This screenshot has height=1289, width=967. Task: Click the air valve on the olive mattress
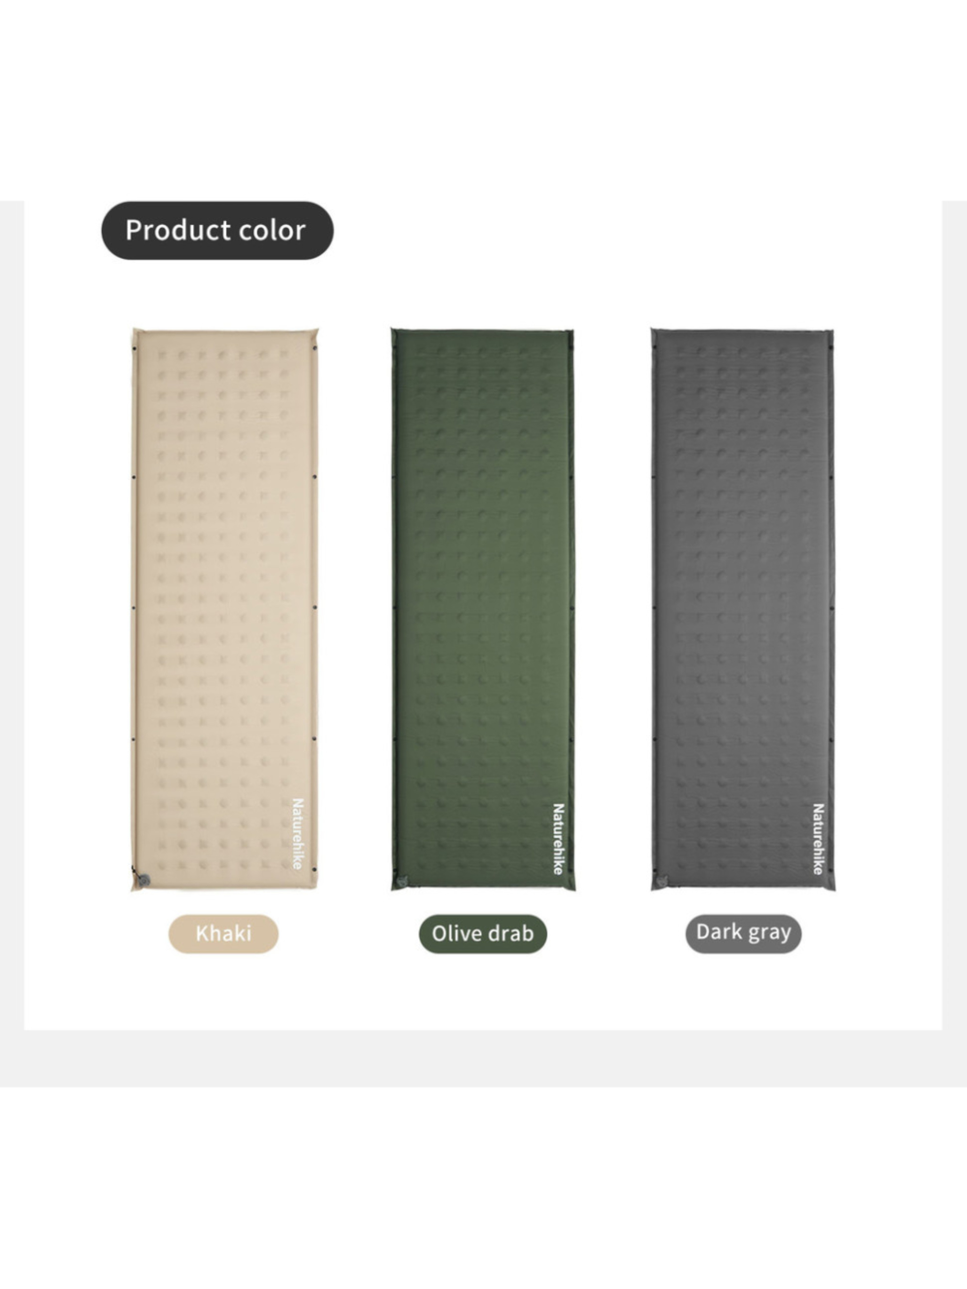pyautogui.click(x=402, y=880)
